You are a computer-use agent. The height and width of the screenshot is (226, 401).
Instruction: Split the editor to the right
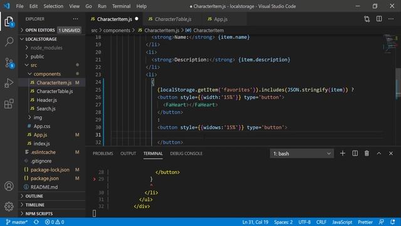point(379,19)
